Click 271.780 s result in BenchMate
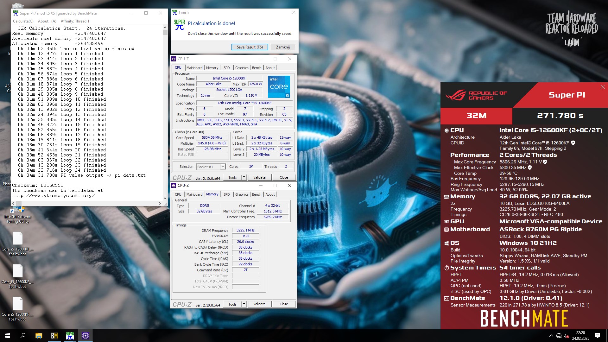The image size is (608, 342). [x=560, y=116]
